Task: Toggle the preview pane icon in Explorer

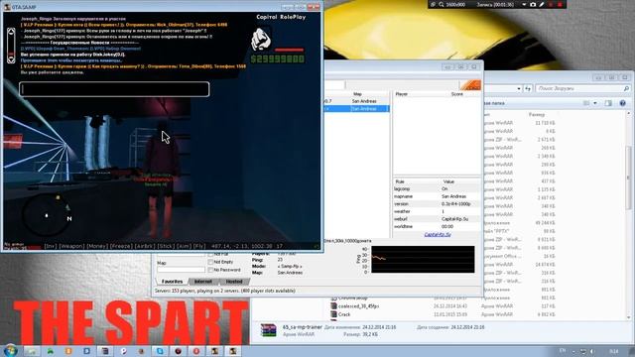Action: click(x=608, y=103)
